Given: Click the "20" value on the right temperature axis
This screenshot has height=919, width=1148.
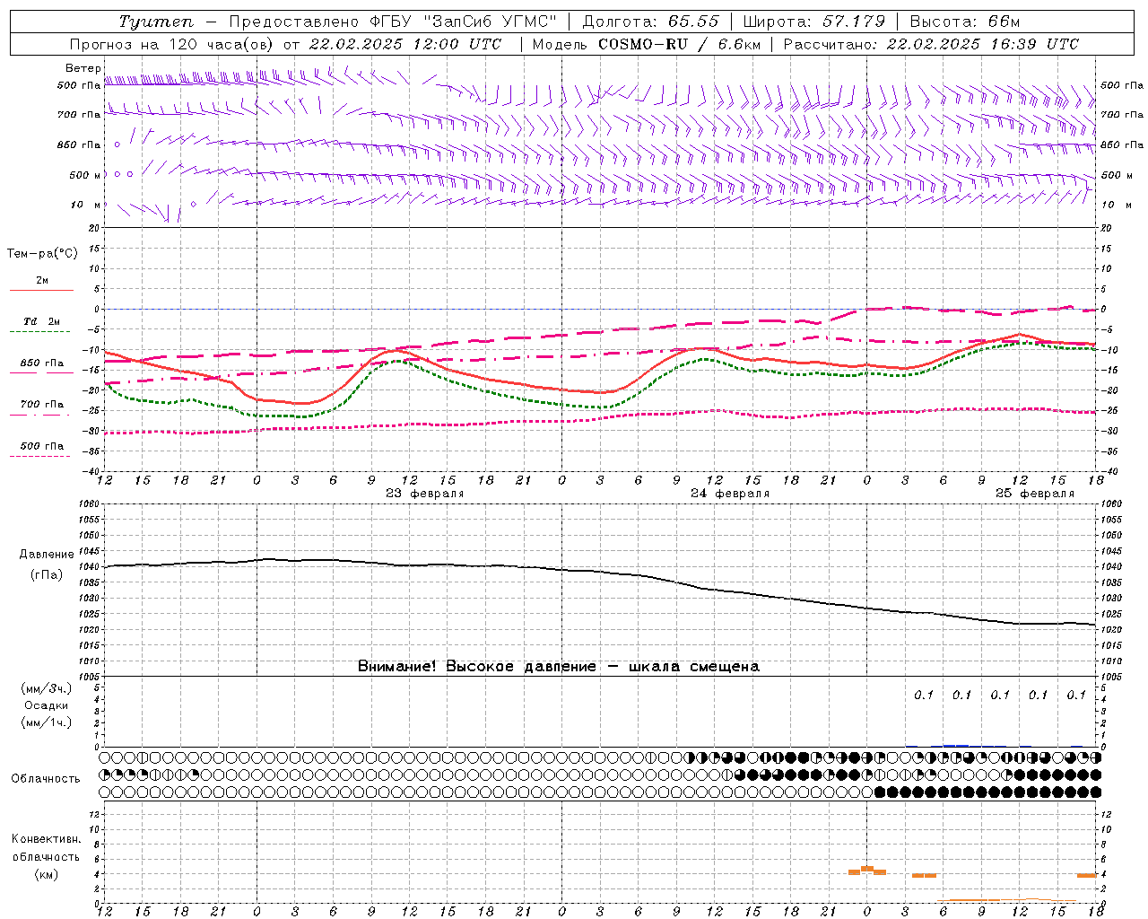Looking at the screenshot, I should pyautogui.click(x=1106, y=229).
